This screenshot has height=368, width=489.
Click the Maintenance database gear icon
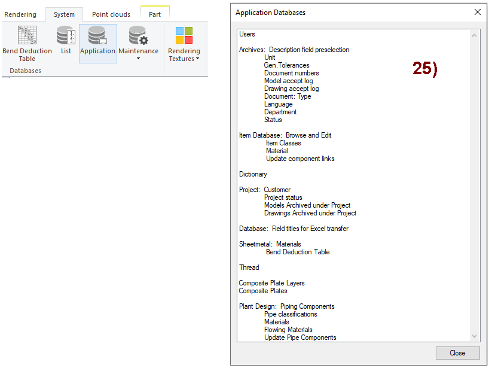pos(138,36)
